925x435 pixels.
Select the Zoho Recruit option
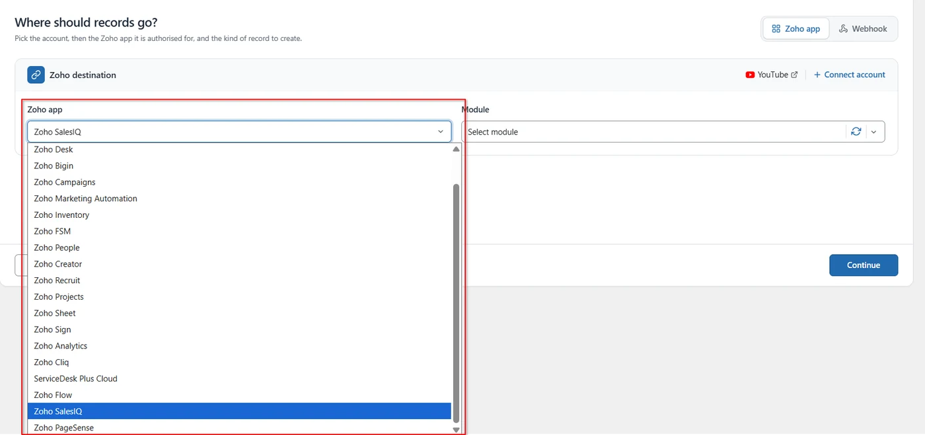point(239,281)
